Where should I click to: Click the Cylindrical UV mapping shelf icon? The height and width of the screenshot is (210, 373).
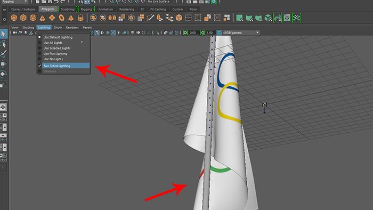(x=249, y=18)
